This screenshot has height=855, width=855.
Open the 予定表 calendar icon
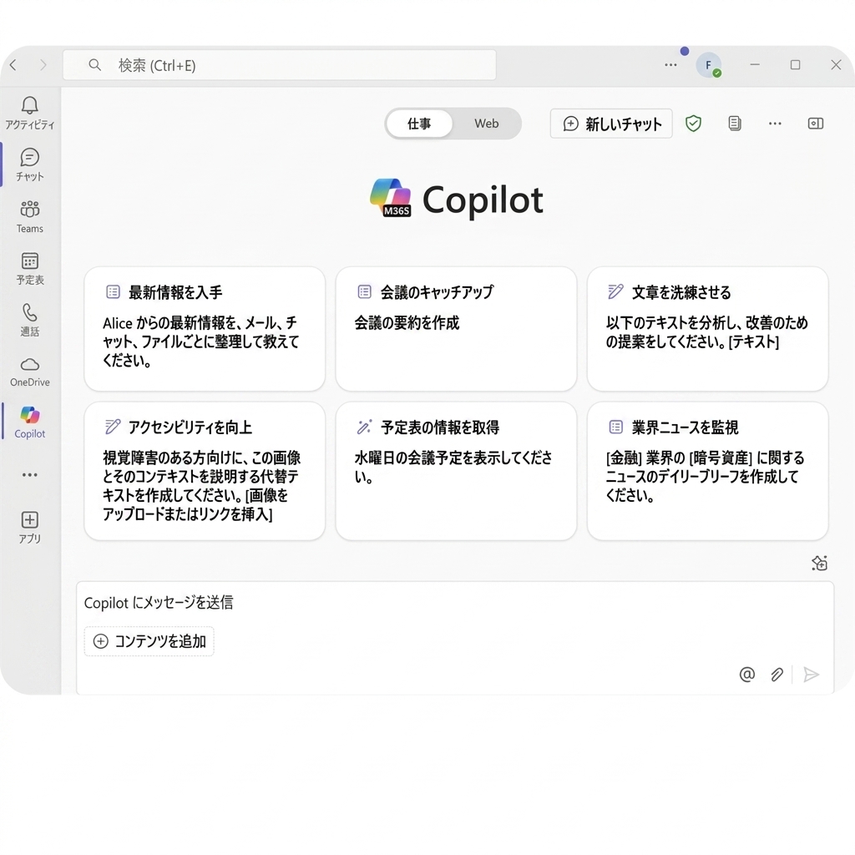pyautogui.click(x=29, y=261)
